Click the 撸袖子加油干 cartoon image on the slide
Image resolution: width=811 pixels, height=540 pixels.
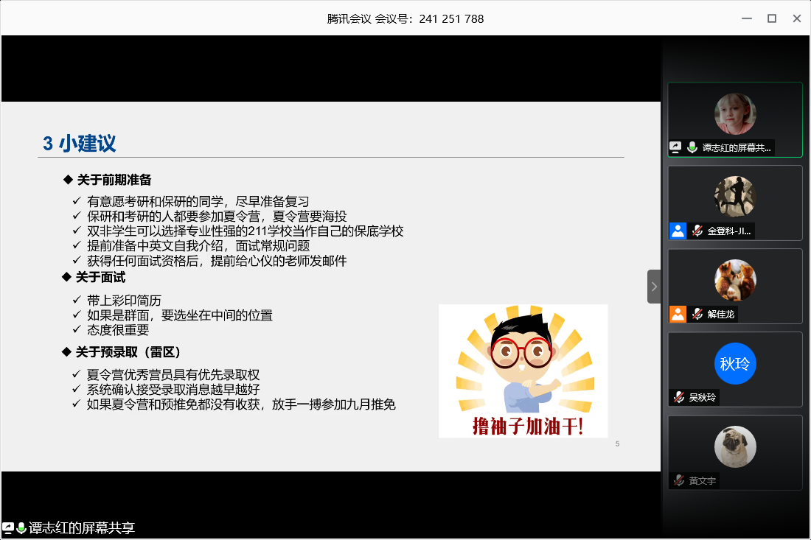(x=523, y=371)
